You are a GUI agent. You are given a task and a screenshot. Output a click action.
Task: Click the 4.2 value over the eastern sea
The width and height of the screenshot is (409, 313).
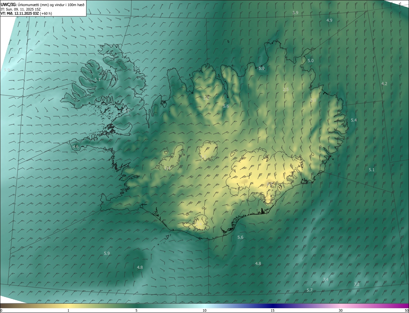[384, 84]
